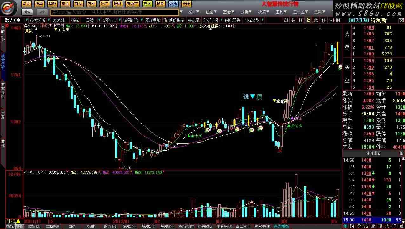Click 存为模板 save as template
This screenshot has width=405, height=229.
281,226
